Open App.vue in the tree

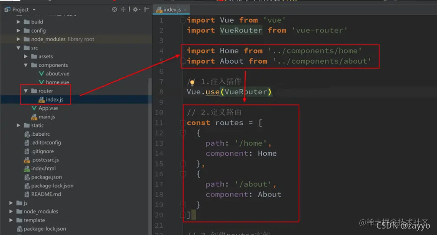click(48, 108)
